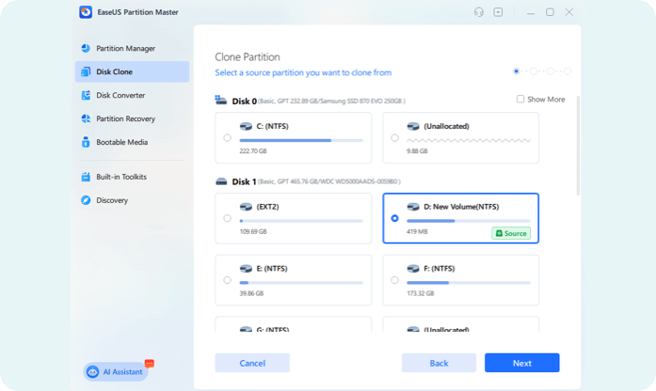Open Bootable Media in the sidebar
Image resolution: width=656 pixels, height=391 pixels.
click(x=132, y=142)
